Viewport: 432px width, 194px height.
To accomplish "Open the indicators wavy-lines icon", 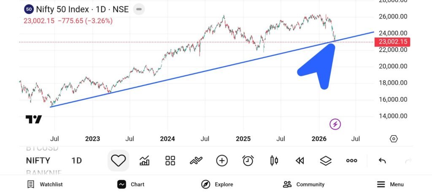I will tap(196, 160).
